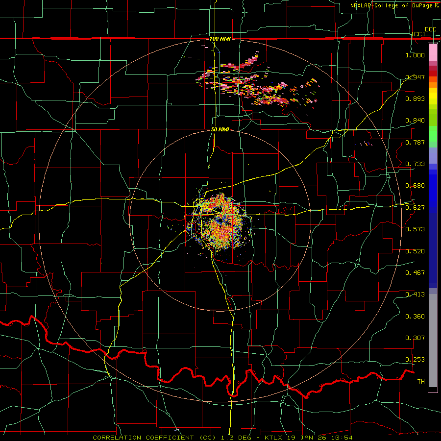Click the 0.787 scale value
The image size is (441, 441).
tap(415, 142)
